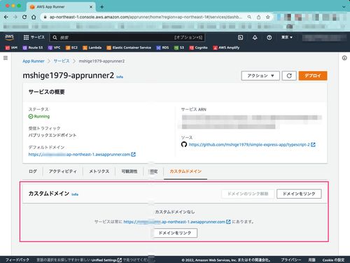Bookmark the page with the star icon
This screenshot has width=350, height=263.
point(268,17)
